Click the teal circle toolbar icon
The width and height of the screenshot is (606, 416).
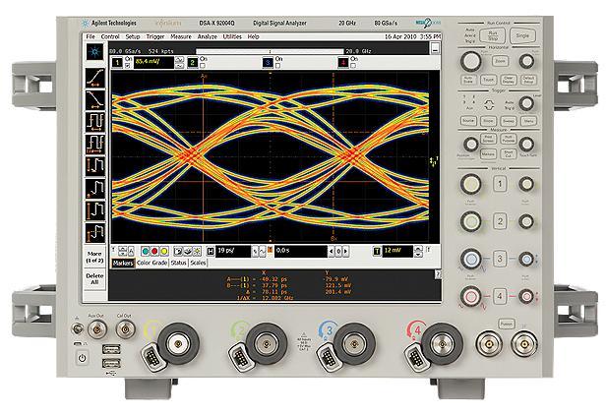point(146,252)
